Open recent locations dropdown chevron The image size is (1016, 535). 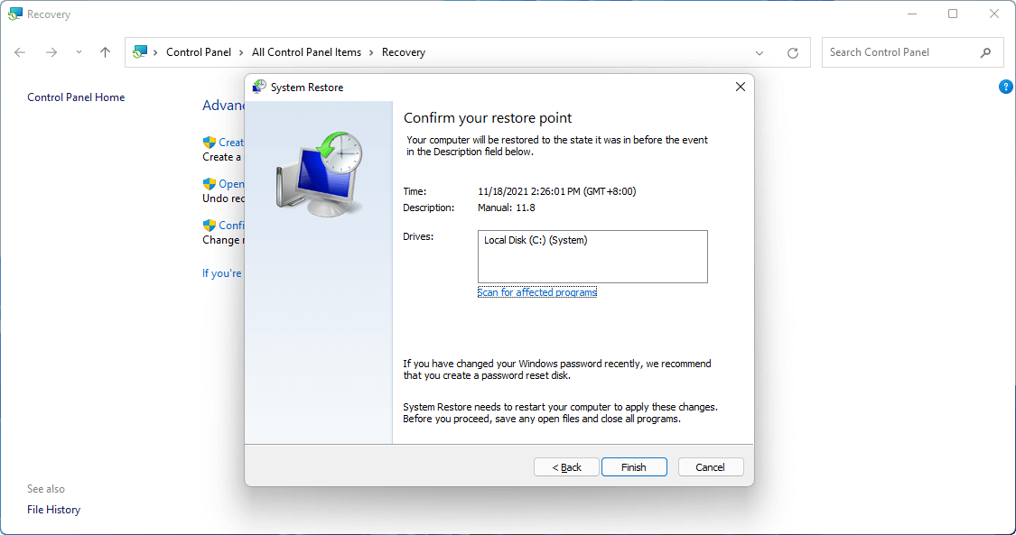79,52
